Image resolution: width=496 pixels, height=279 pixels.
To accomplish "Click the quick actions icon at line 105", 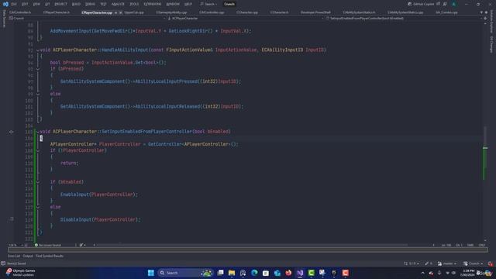I will pyautogui.click(x=11, y=132).
